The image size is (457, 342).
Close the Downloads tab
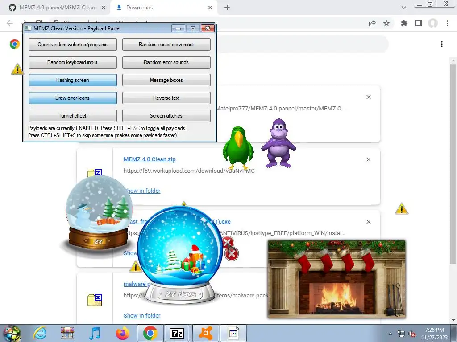210,8
